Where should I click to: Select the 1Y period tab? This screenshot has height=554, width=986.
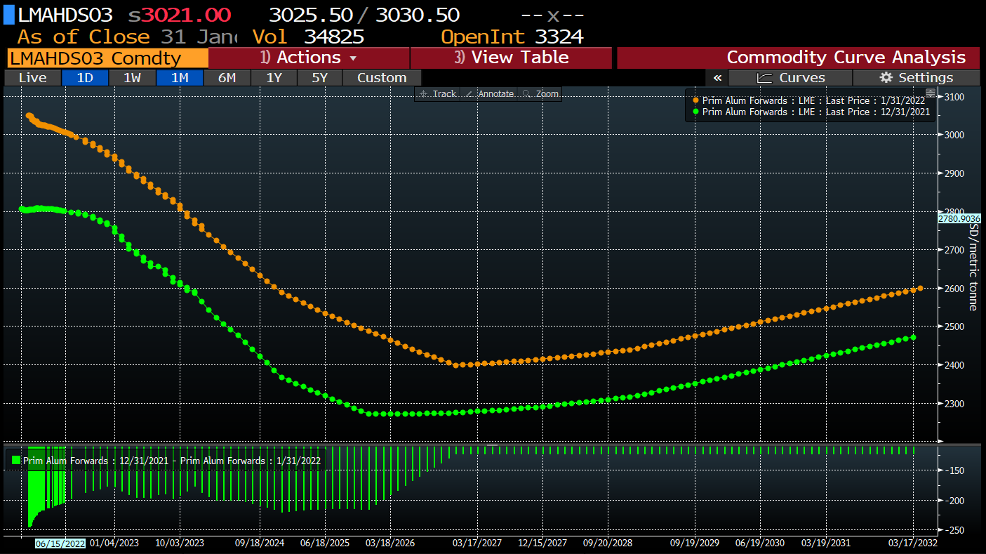pos(274,78)
